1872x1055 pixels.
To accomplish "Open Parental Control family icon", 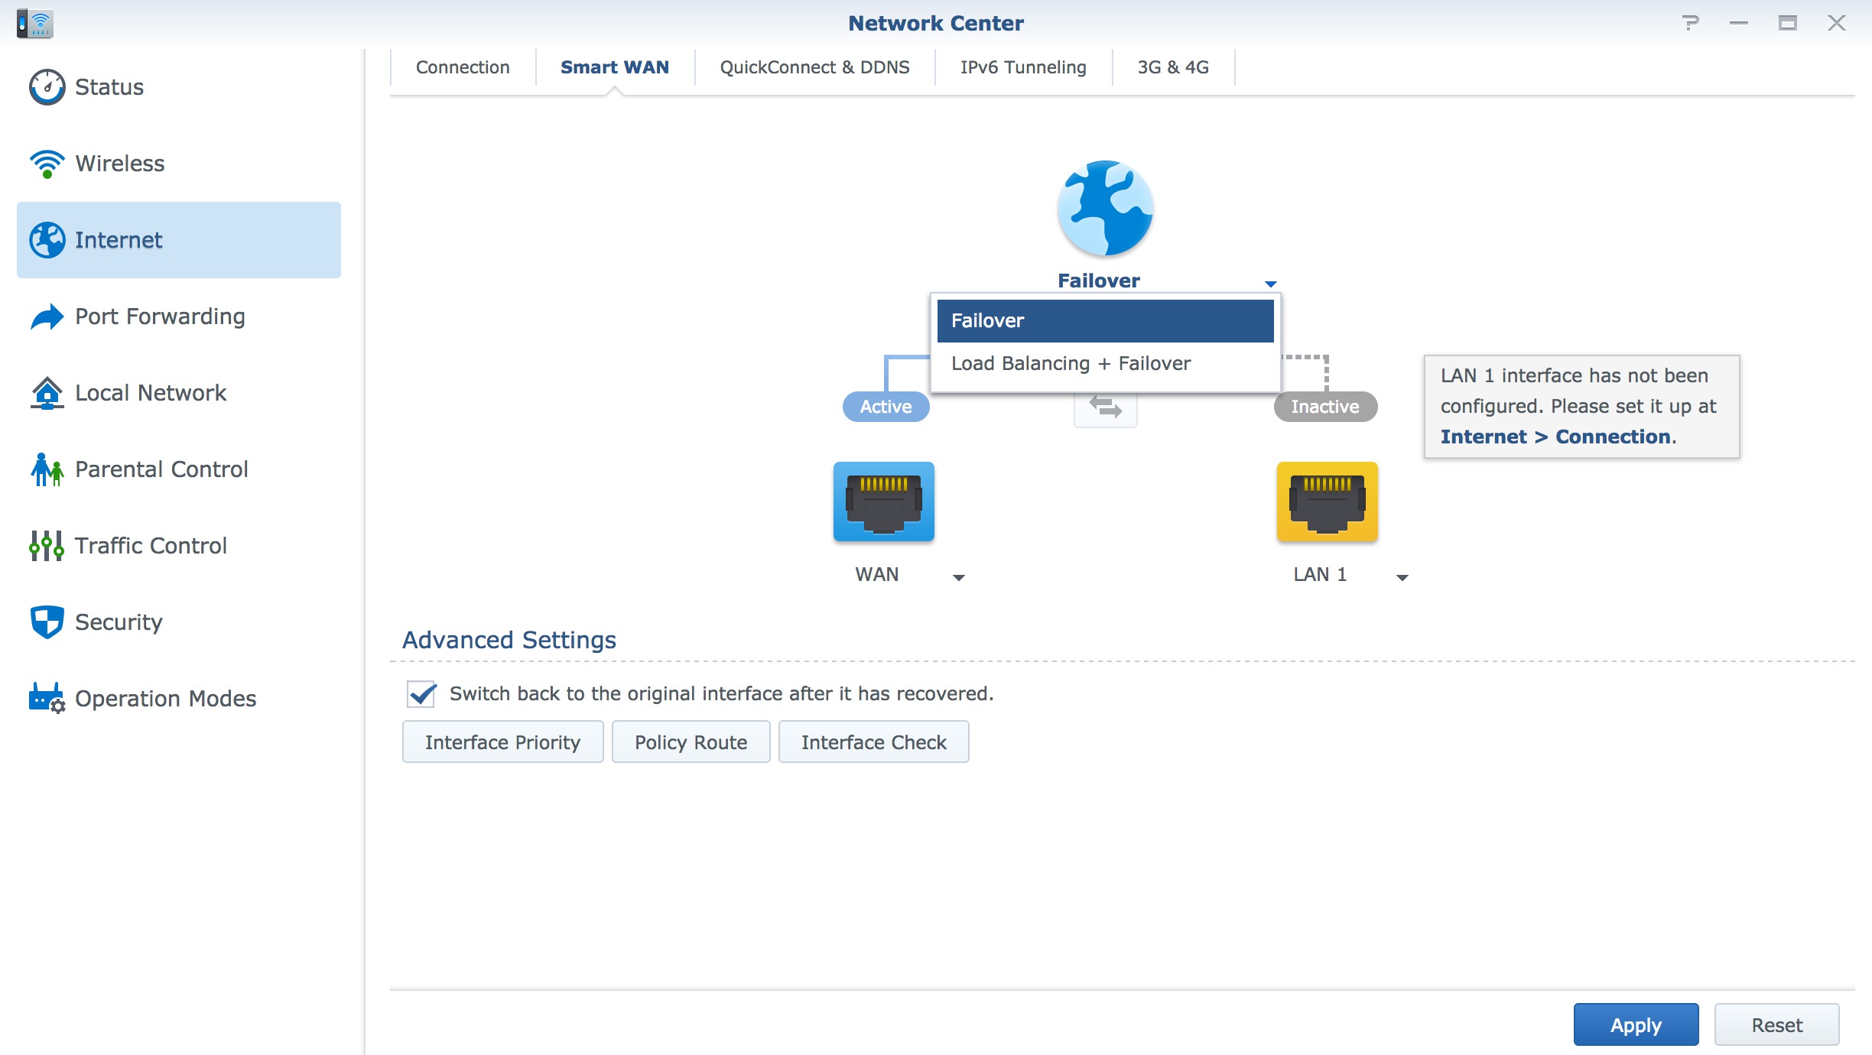I will click(x=47, y=469).
